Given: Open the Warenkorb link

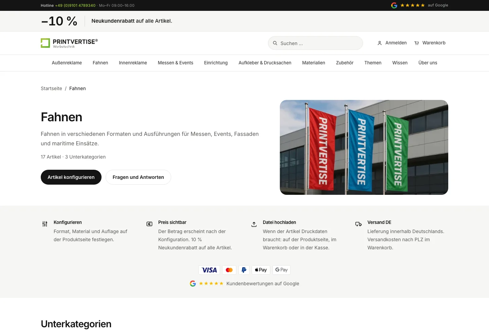Looking at the screenshot, I should (x=430, y=43).
